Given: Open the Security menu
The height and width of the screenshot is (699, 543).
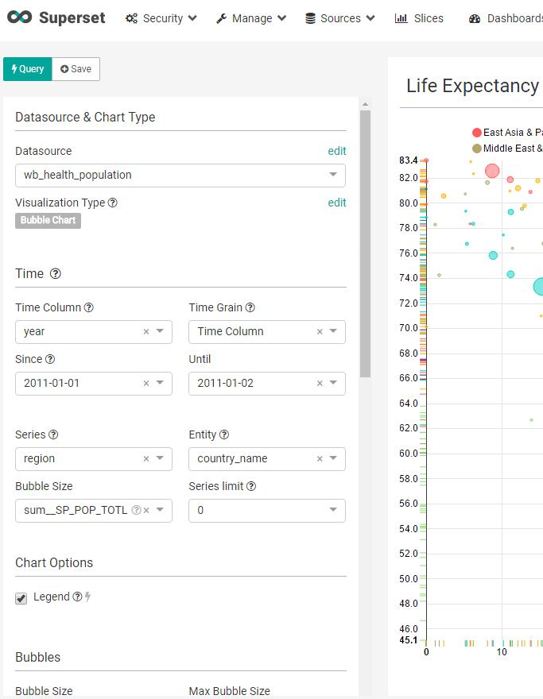Looking at the screenshot, I should tap(161, 18).
